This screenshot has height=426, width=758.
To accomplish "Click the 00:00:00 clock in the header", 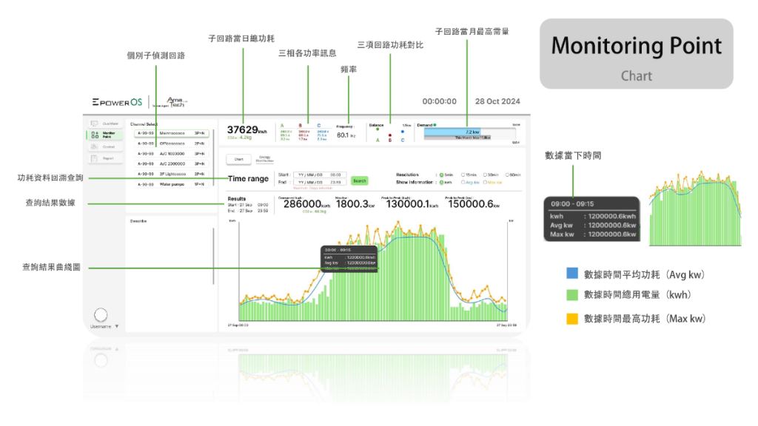I will [x=439, y=101].
